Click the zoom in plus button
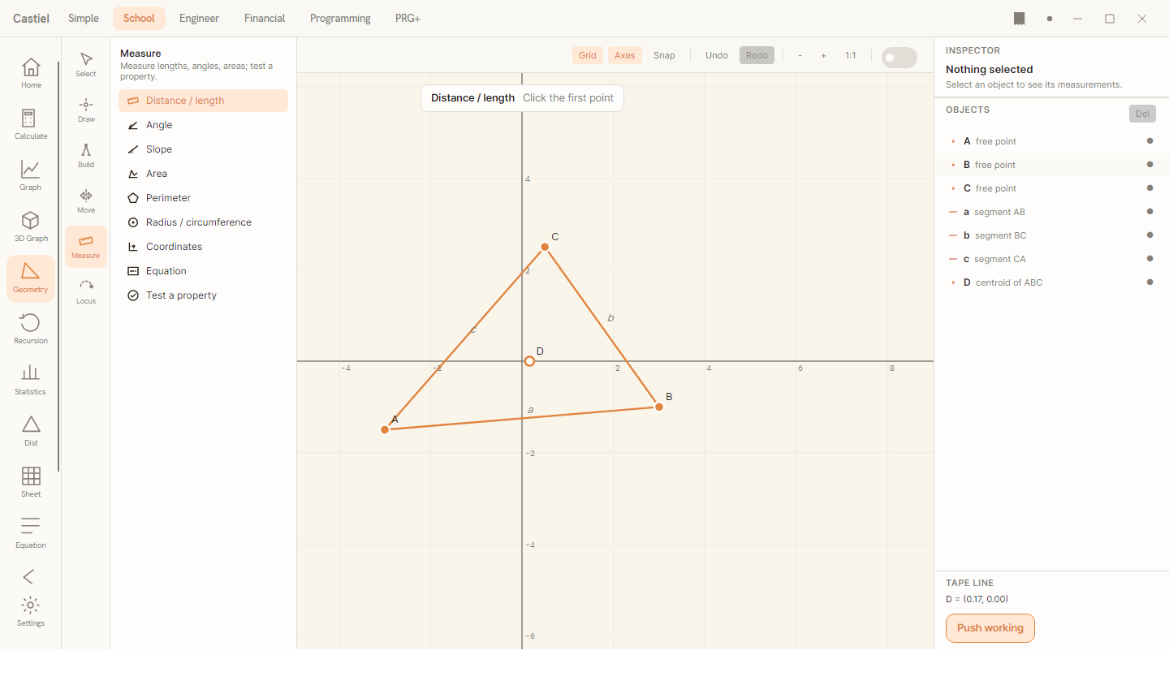This screenshot has height=698, width=1169. (823, 55)
